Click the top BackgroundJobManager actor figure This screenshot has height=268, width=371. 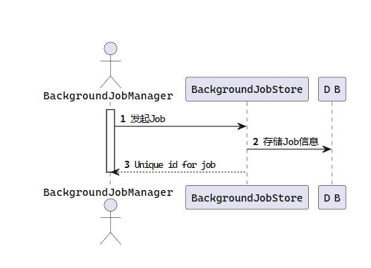[110, 65]
